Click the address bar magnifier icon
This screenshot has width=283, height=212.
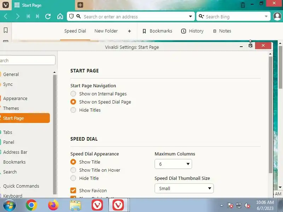(x=78, y=16)
